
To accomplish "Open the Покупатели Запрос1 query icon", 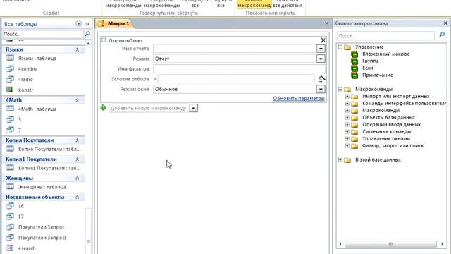I will [10, 237].
